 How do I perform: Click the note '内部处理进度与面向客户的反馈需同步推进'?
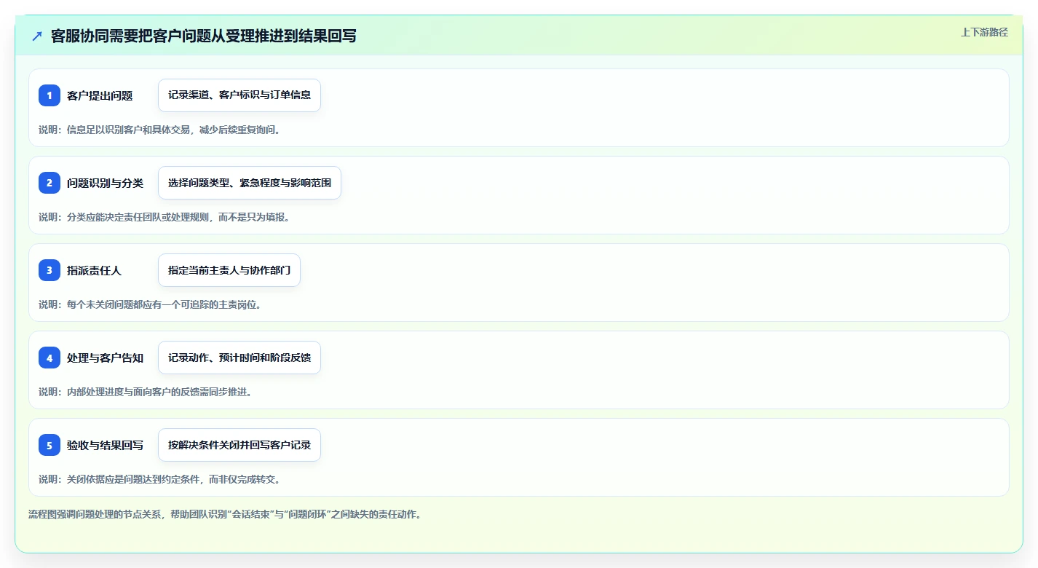(x=157, y=392)
